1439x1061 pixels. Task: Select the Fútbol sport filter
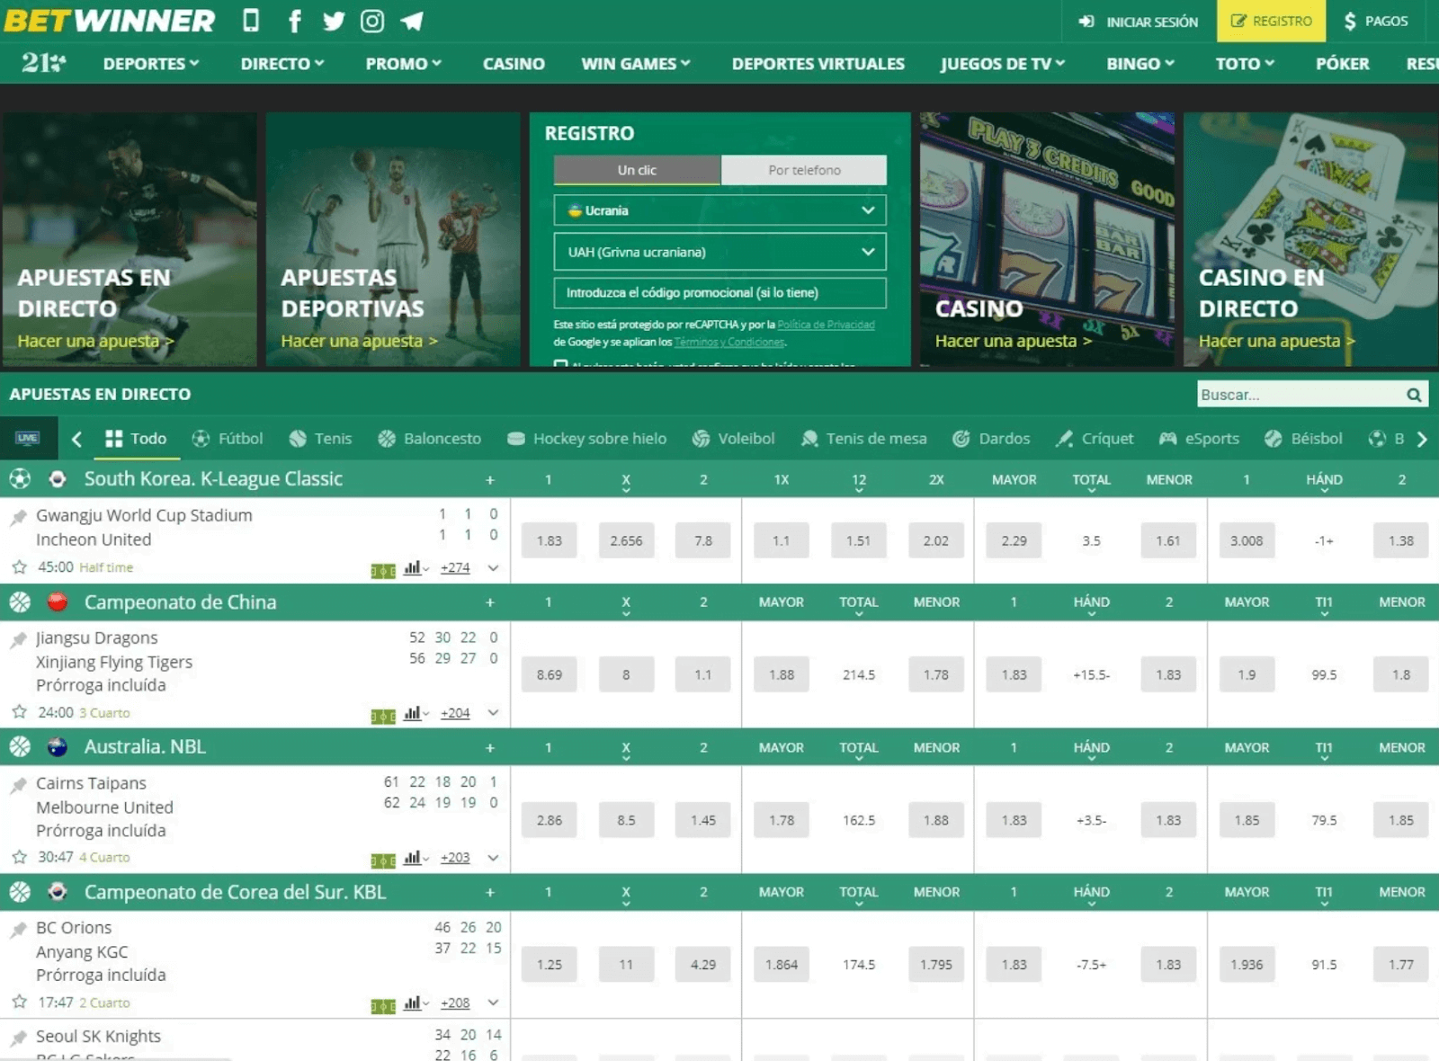228,439
